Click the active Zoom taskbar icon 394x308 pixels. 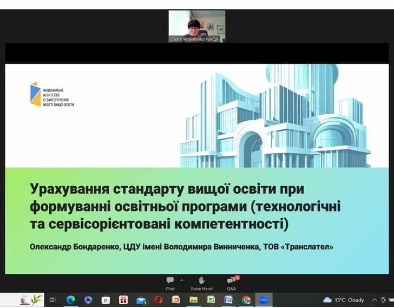(264, 300)
